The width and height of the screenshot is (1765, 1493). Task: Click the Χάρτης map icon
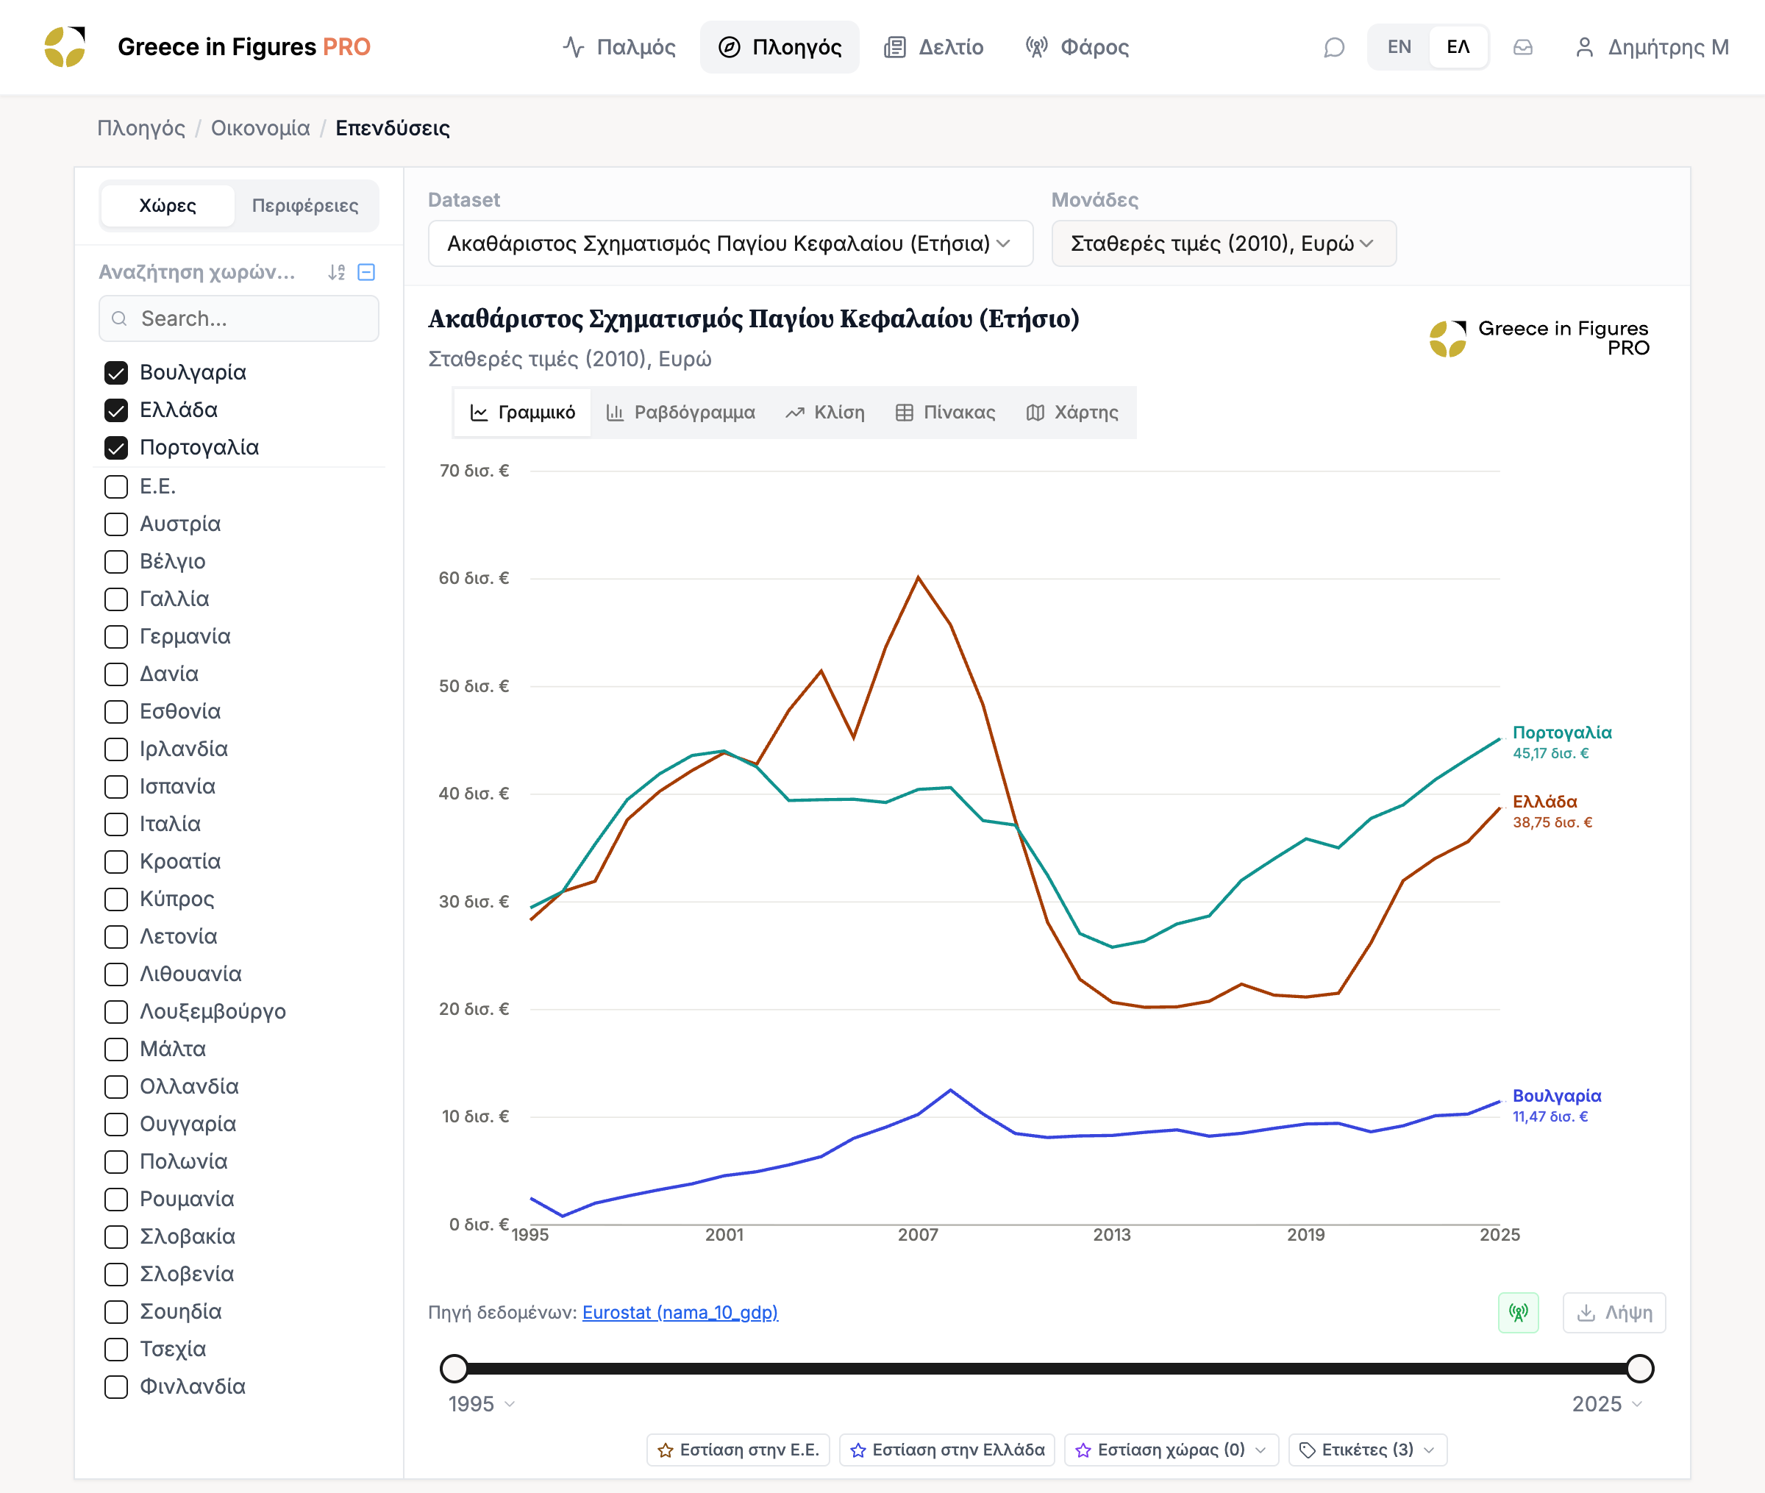click(1035, 413)
